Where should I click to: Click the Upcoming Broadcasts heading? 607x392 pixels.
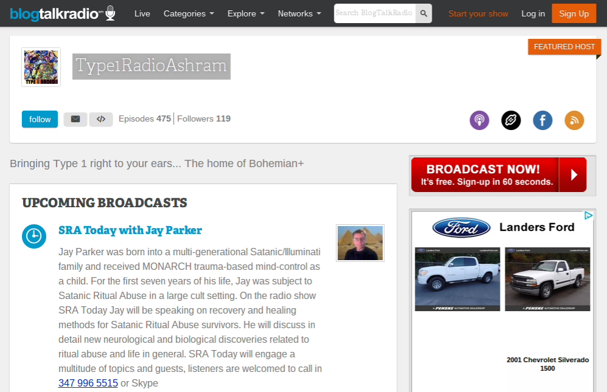105,203
